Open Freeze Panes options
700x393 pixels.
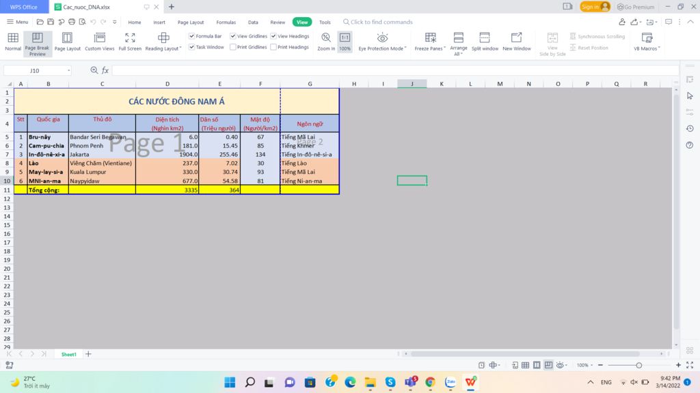[430, 42]
